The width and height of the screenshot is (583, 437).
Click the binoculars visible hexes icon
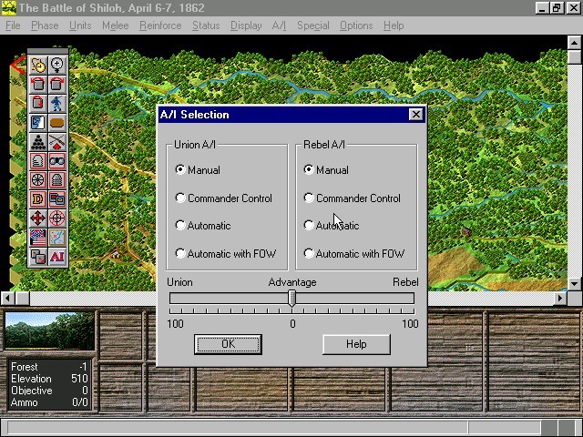[56, 161]
